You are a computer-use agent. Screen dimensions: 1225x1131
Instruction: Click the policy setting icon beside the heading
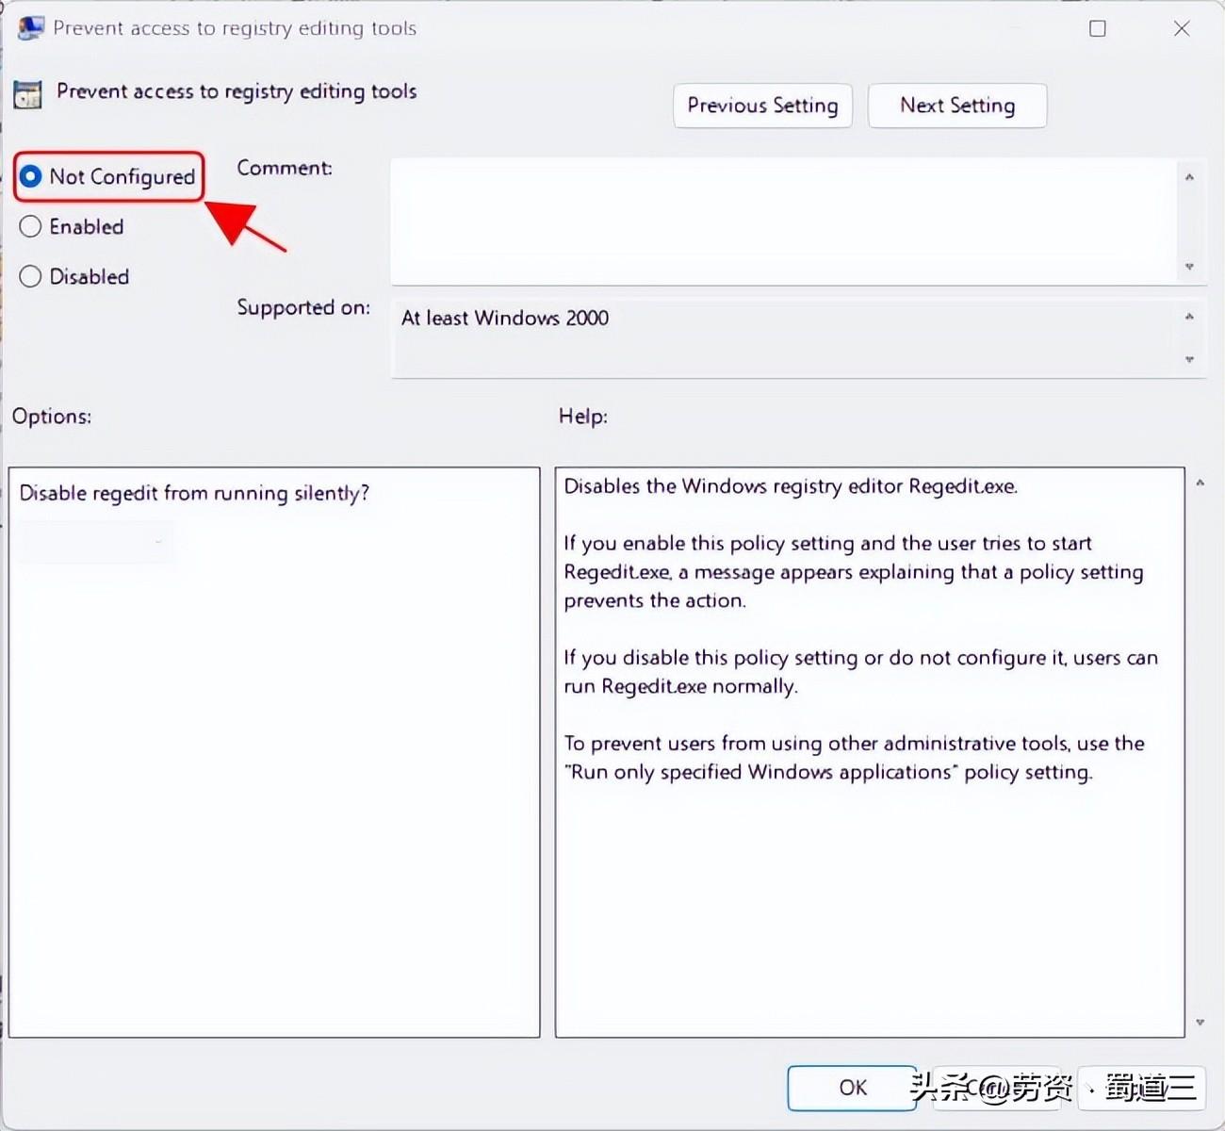click(x=28, y=94)
